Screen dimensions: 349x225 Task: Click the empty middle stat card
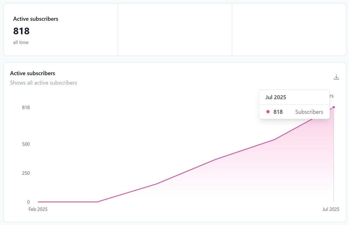(x=175, y=30)
